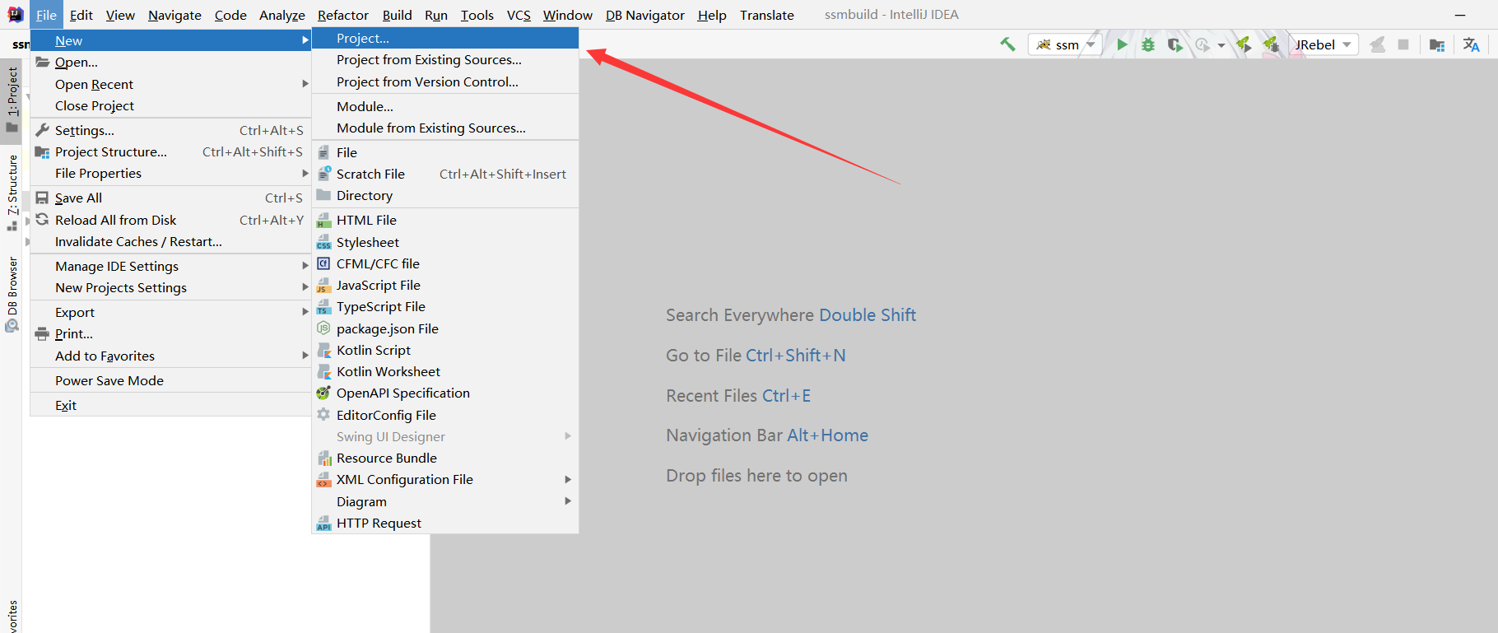Choose Module... from the New submenu
1498x633 pixels.
click(445, 106)
